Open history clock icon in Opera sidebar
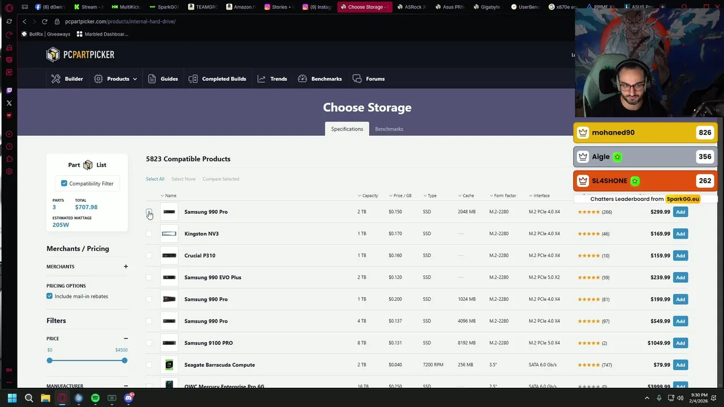The height and width of the screenshot is (407, 724). click(9, 146)
